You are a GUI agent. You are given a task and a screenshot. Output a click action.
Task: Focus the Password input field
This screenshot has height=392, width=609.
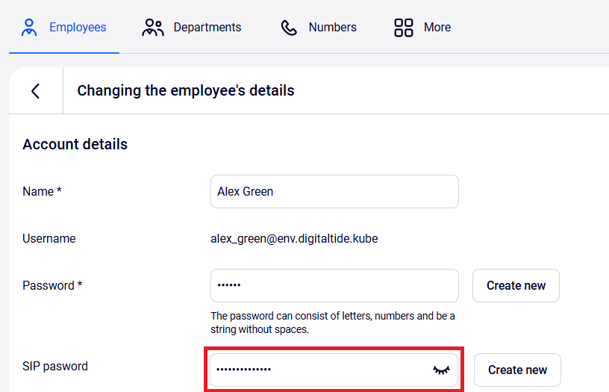(334, 285)
